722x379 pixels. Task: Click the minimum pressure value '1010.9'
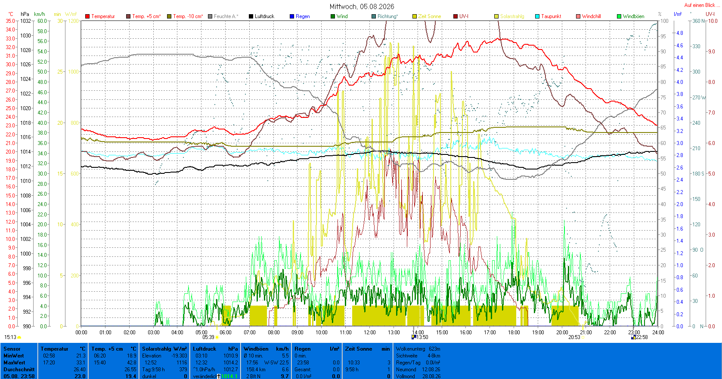coord(231,356)
